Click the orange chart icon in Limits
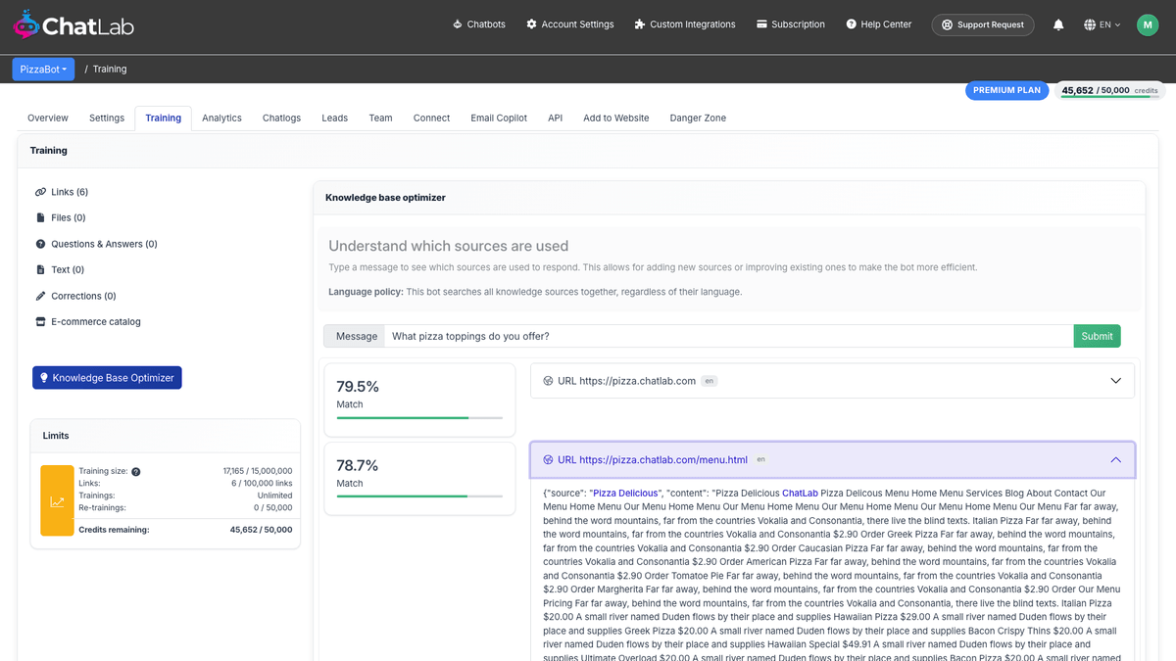The image size is (1176, 661). click(57, 500)
